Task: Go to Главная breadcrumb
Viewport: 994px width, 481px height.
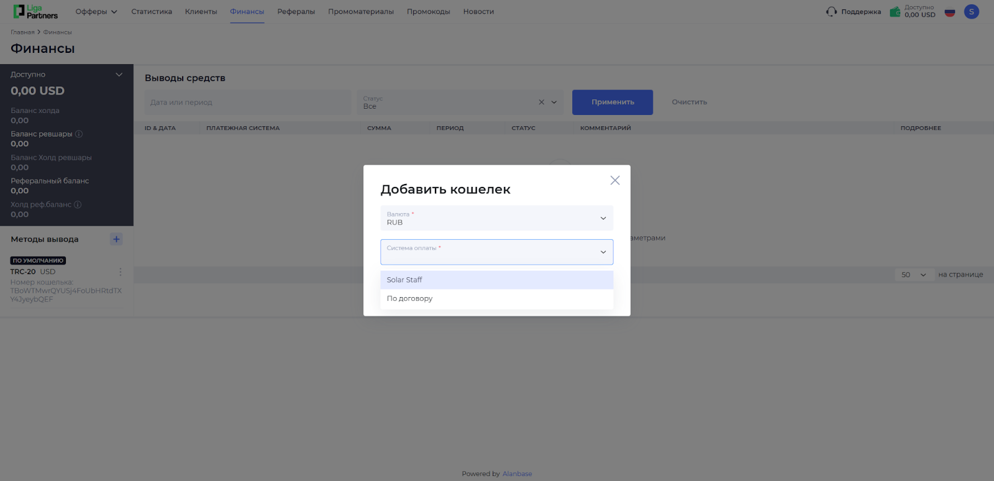Action: click(22, 32)
